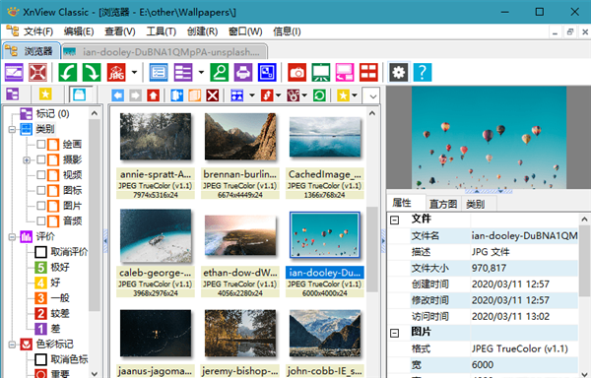591x378 pixels.
Task: Go up one folder with red arrow
Action: click(x=153, y=95)
